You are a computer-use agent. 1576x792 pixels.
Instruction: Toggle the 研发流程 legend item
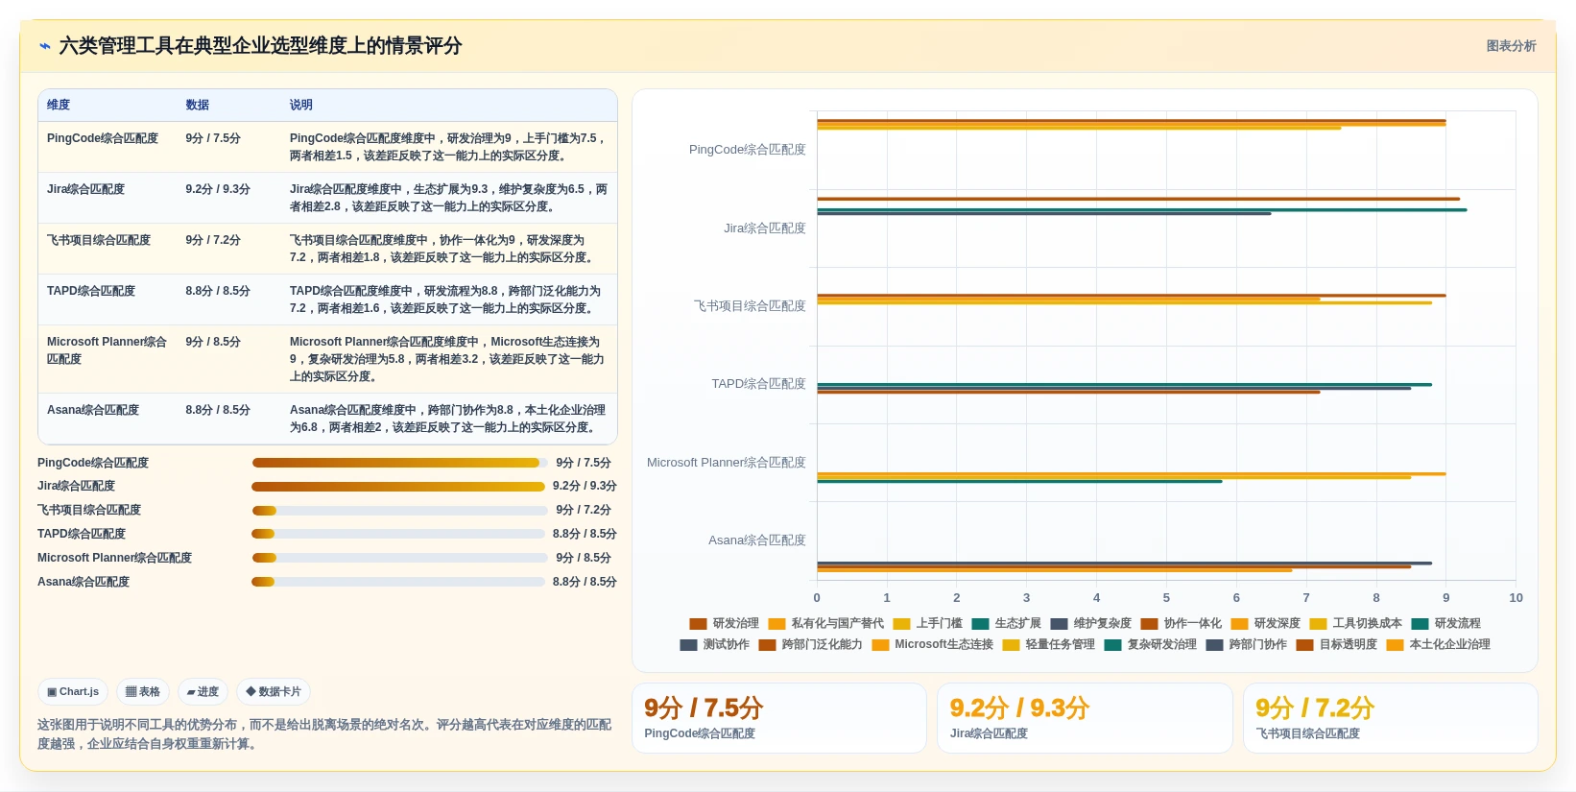1445,623
